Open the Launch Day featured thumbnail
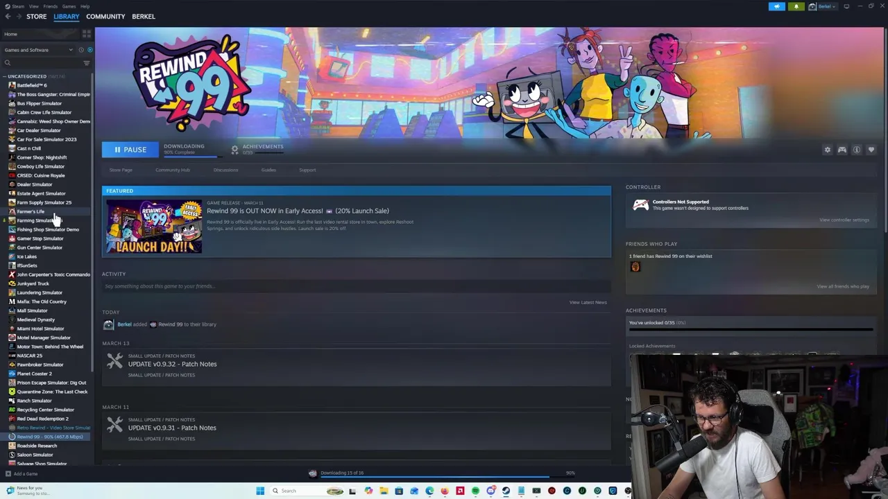The height and width of the screenshot is (499, 888). [x=154, y=227]
